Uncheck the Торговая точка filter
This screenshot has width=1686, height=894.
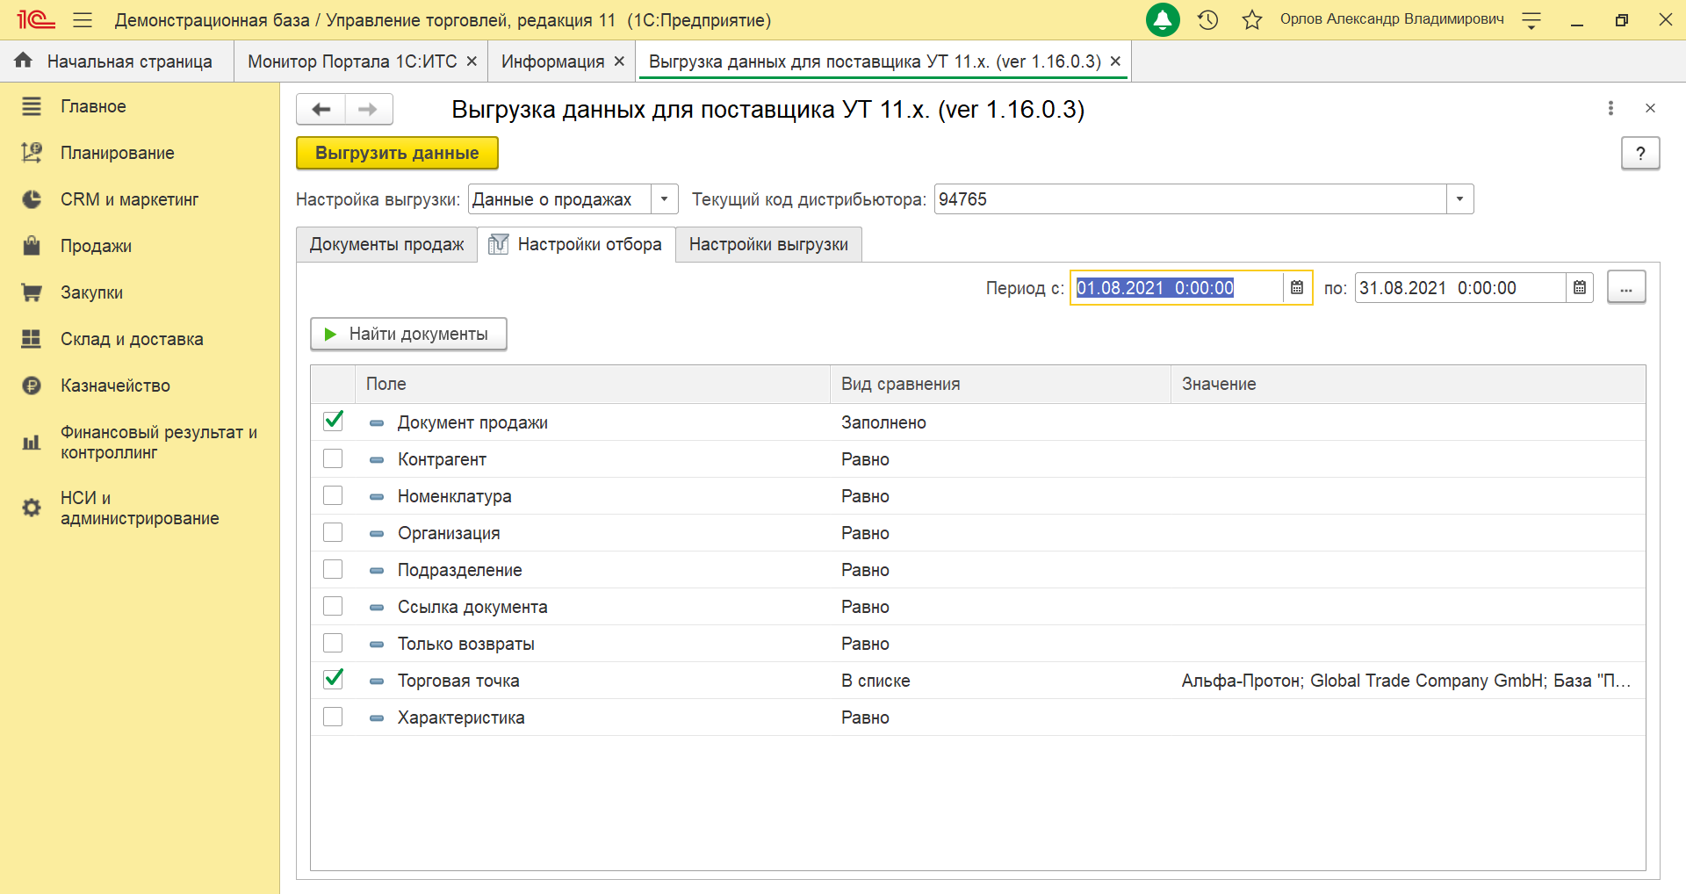(x=333, y=680)
